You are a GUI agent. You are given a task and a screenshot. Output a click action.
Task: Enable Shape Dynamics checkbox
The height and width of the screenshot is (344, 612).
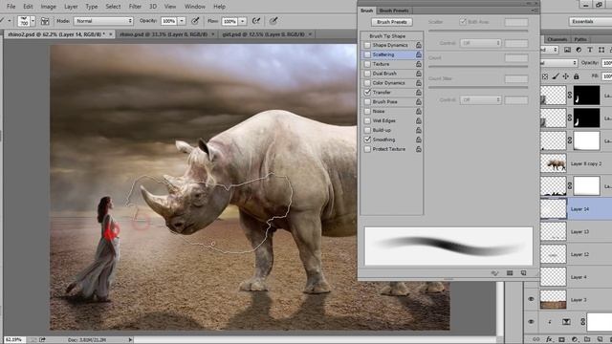point(367,45)
